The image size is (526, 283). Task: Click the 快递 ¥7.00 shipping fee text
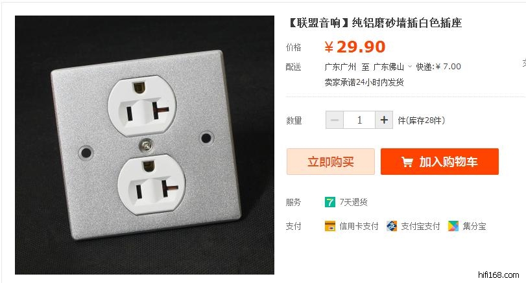pyautogui.click(x=438, y=67)
